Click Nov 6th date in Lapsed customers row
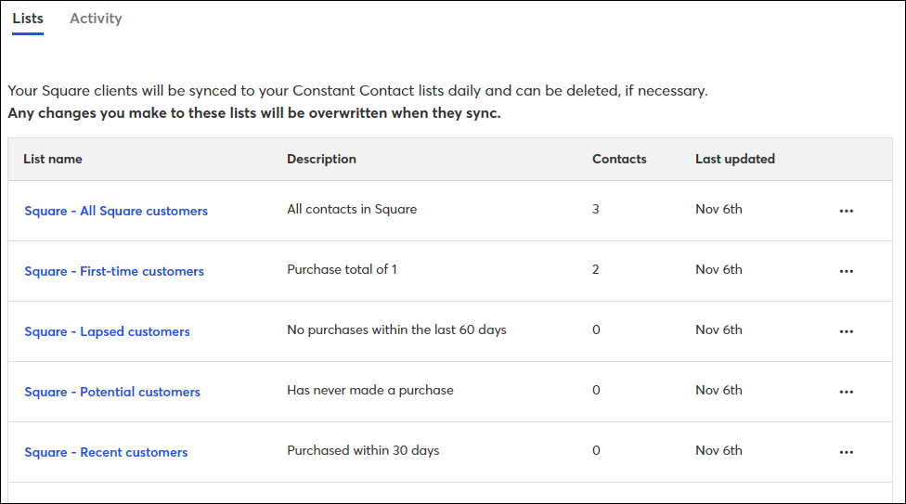This screenshot has height=504, width=906. pyautogui.click(x=718, y=330)
